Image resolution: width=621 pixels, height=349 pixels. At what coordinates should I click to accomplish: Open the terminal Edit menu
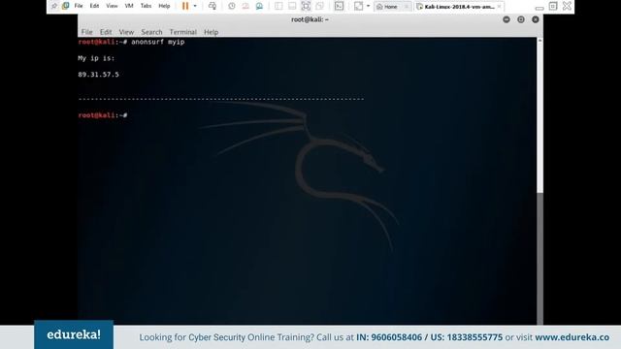pyautogui.click(x=106, y=32)
